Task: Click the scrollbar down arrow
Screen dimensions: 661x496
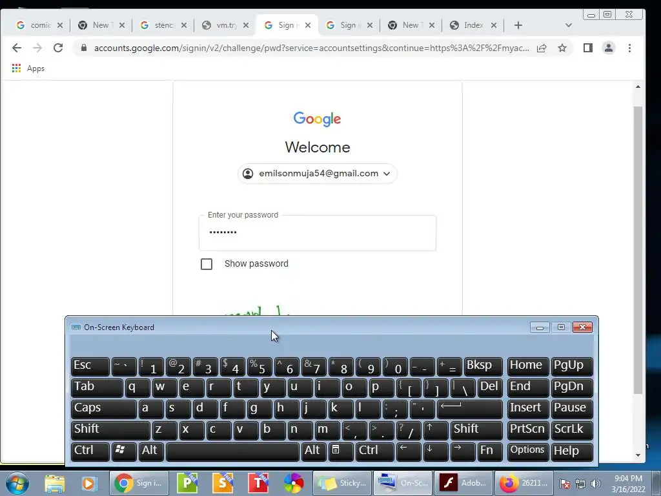Action: point(638,455)
